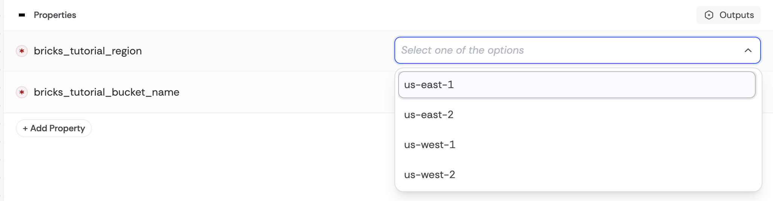Image resolution: width=773 pixels, height=201 pixels.
Task: Click the red asterisk beside bricks_tutorial_bucket_name
Action: 22,92
